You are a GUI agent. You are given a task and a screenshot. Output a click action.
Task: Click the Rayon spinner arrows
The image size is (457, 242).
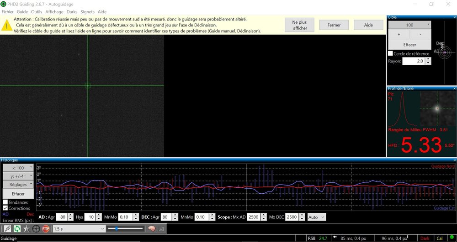(x=428, y=61)
